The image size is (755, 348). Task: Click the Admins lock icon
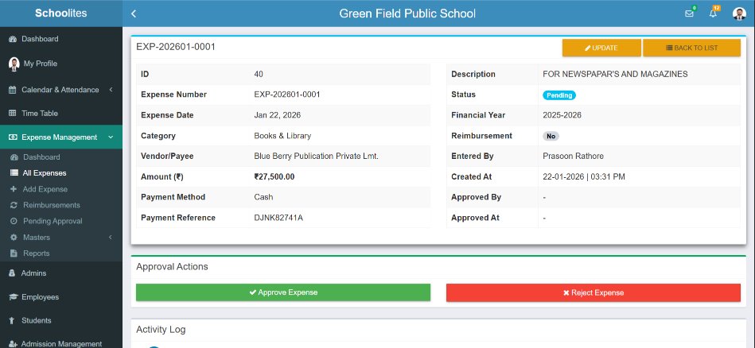coord(13,273)
